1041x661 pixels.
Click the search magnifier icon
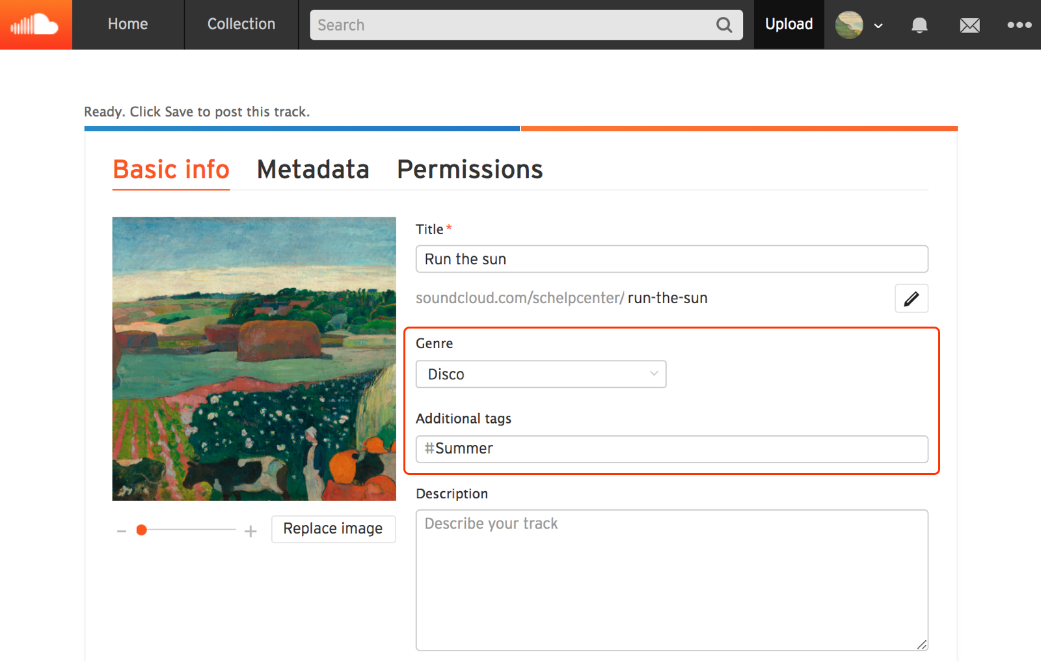click(x=724, y=25)
